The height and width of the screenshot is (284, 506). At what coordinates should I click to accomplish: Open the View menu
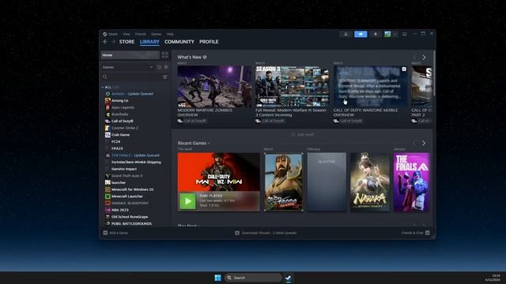(126, 34)
